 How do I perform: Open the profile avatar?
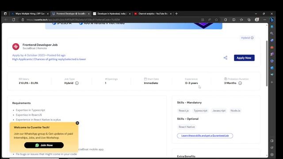tap(257, 19)
